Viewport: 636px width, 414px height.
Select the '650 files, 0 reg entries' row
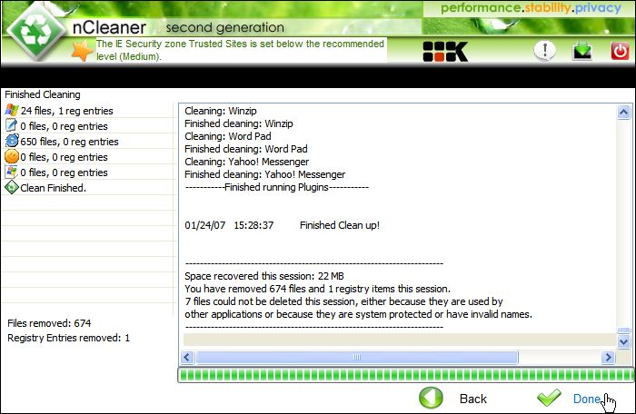click(87, 141)
